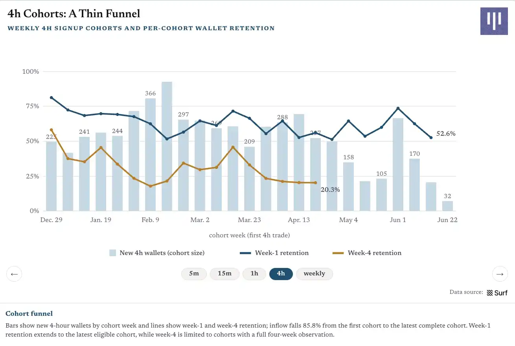Click the Surf logo icon

(490, 293)
